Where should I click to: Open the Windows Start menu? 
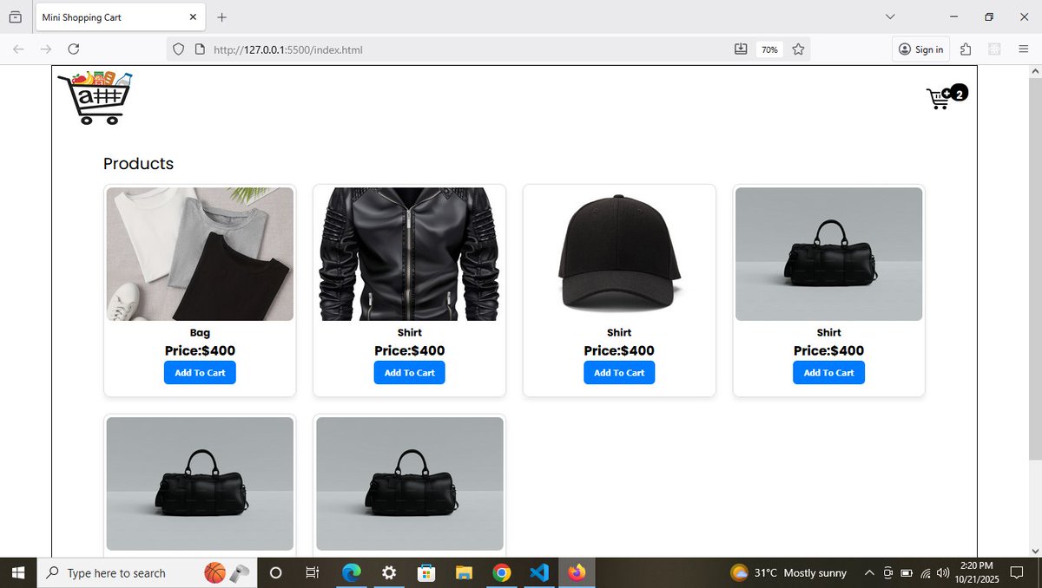18,573
